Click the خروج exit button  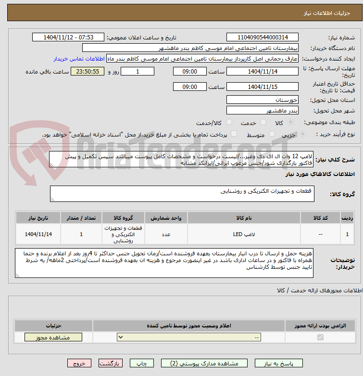point(79,363)
